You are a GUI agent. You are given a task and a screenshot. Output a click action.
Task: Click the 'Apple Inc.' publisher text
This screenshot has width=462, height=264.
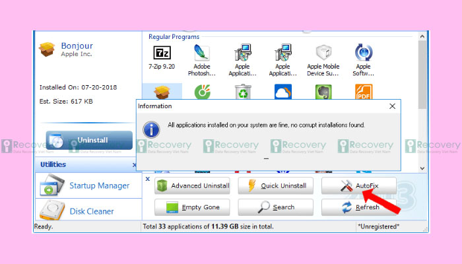click(x=77, y=54)
